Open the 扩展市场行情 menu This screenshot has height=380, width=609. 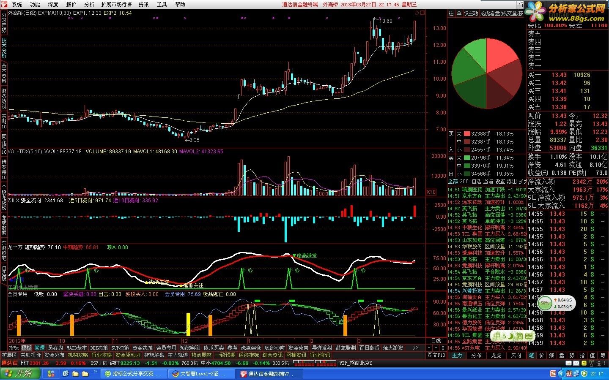click(116, 4)
